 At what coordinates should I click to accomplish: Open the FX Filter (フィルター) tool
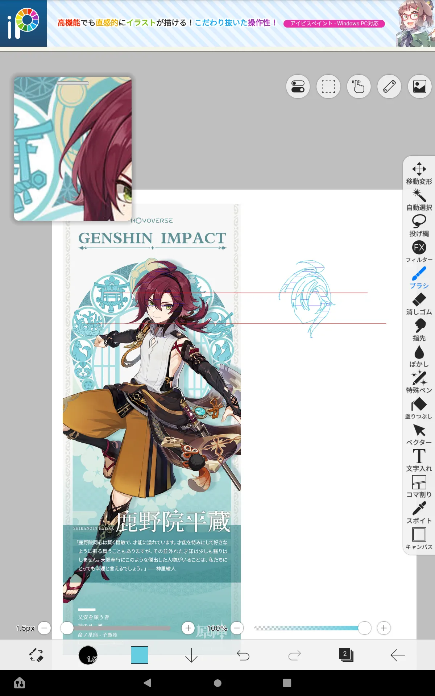419,252
